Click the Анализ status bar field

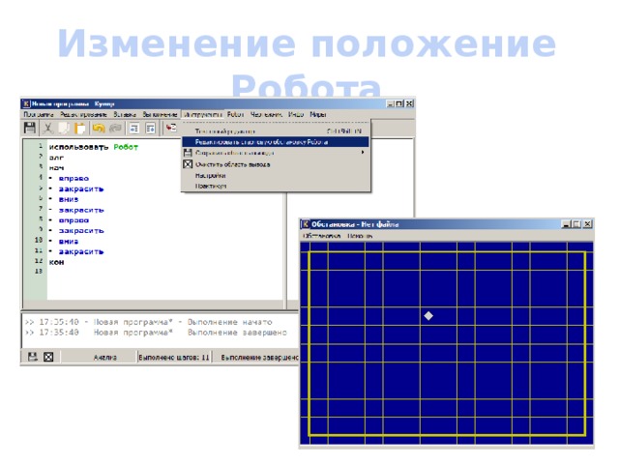[x=105, y=358]
